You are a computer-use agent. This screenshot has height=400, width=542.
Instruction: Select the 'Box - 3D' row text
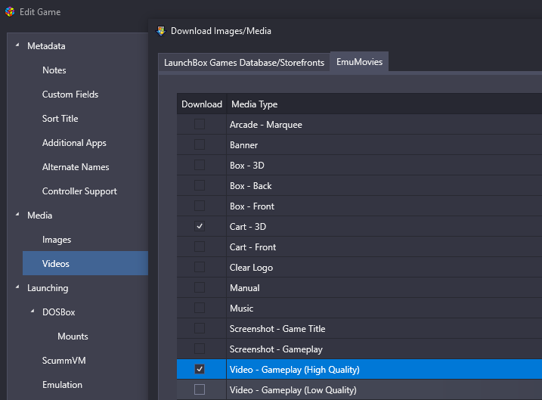(246, 166)
